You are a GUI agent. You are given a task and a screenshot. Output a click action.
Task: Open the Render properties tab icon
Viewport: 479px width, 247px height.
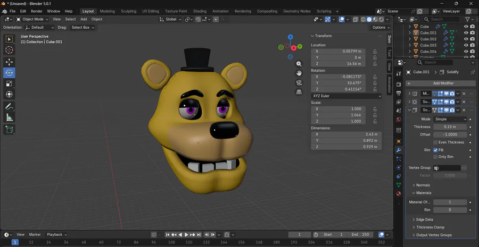tap(398, 84)
